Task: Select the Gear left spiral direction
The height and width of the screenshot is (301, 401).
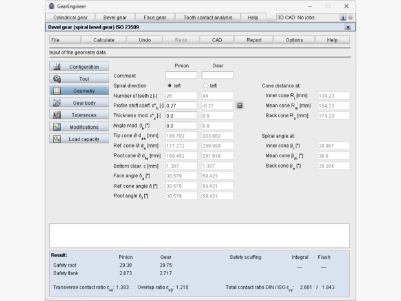Action: 206,85
